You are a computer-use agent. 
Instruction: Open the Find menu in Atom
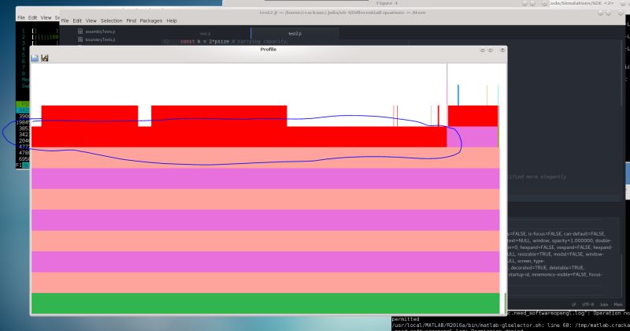click(x=131, y=21)
